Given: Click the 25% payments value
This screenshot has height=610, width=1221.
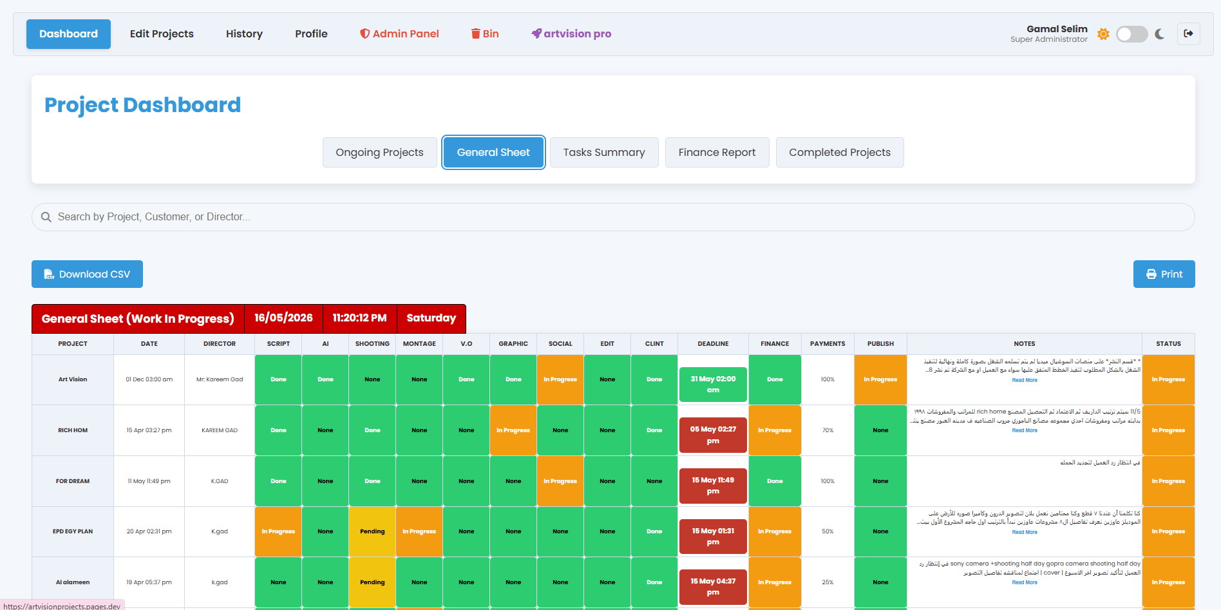Looking at the screenshot, I should 828,582.
